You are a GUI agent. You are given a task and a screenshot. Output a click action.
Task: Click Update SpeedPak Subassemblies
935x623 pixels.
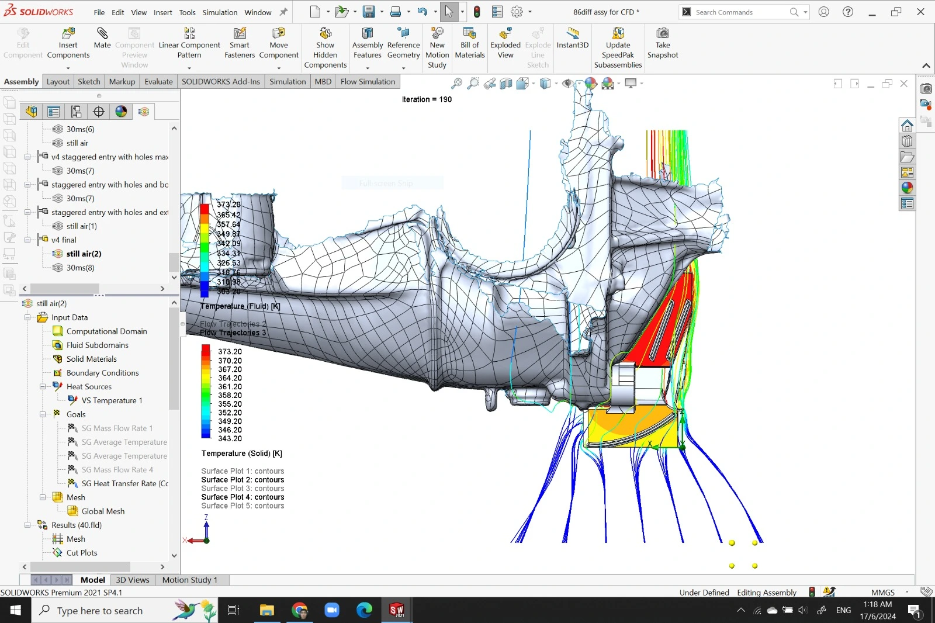[618, 48]
